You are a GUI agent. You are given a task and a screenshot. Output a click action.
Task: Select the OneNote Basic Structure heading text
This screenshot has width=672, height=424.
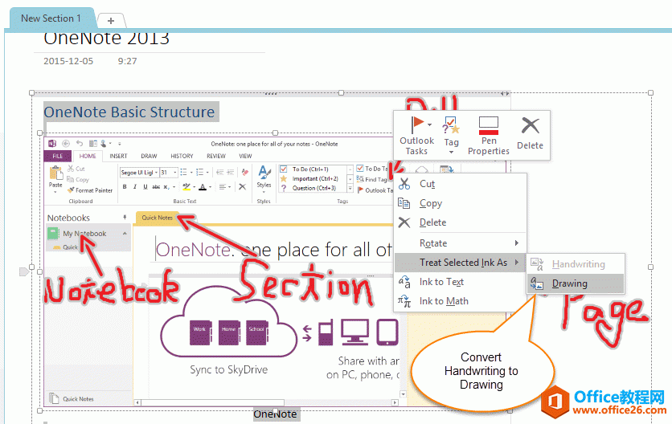pos(129,112)
